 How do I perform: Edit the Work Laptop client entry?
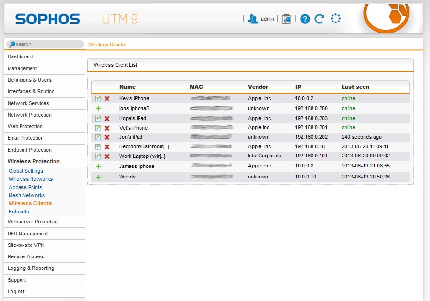[x=98, y=156]
